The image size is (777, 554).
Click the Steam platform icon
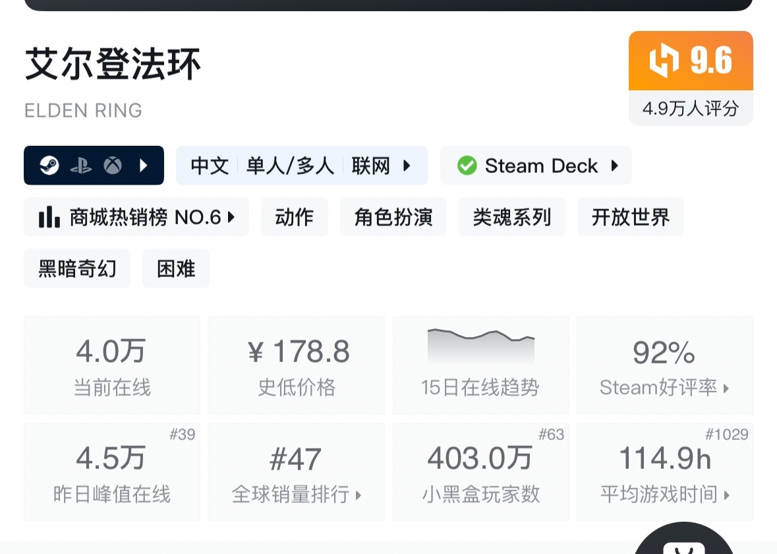click(49, 165)
